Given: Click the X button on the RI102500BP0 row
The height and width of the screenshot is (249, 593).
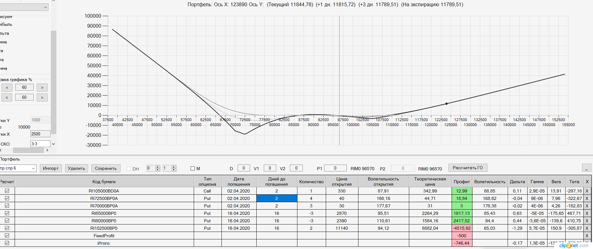Looking at the screenshot, I should [x=587, y=228].
